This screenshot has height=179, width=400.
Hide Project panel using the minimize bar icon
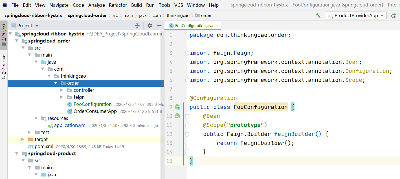159,25
